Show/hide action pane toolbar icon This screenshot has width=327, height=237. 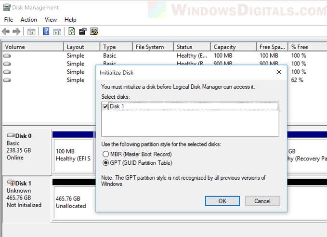coord(57,32)
